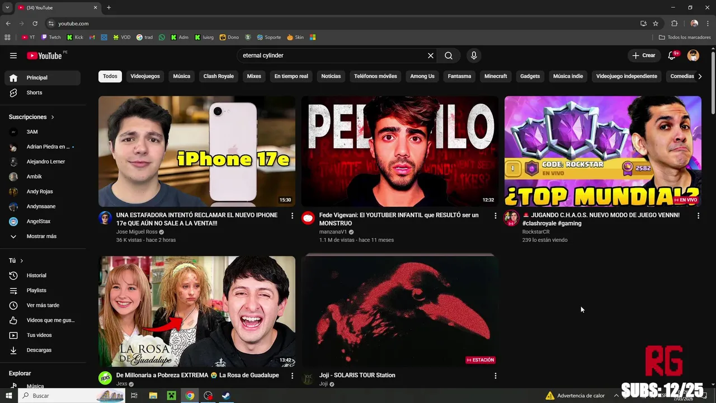Image resolution: width=716 pixels, height=403 pixels.
Task: Show more filter chips with right arrow
Action: pos(700,76)
